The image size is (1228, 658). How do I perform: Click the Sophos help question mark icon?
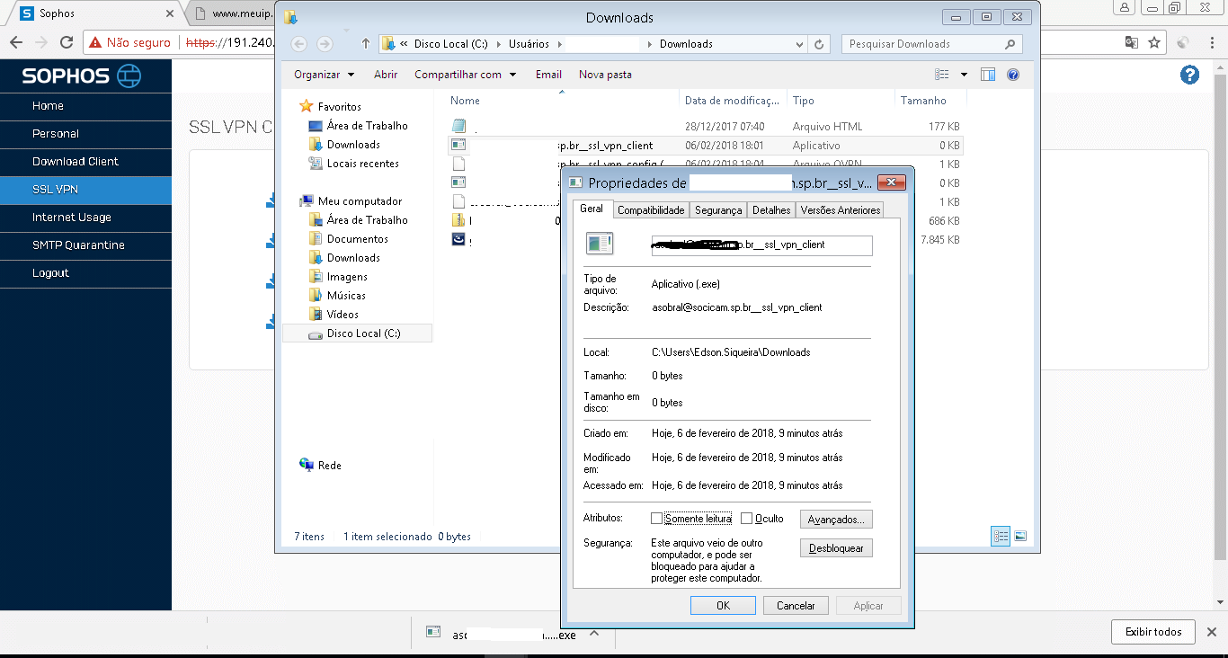tap(1190, 76)
